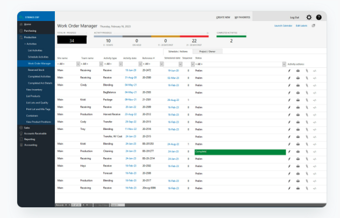This screenshot has width=340, height=218.
Task: Click the black Total In-Progress 34 box
Action: (72, 40)
